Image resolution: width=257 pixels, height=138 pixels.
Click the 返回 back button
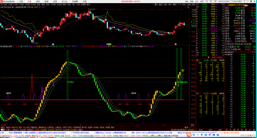coord(193,5)
